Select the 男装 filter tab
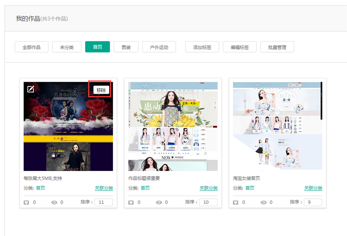347x236 pixels. (126, 47)
